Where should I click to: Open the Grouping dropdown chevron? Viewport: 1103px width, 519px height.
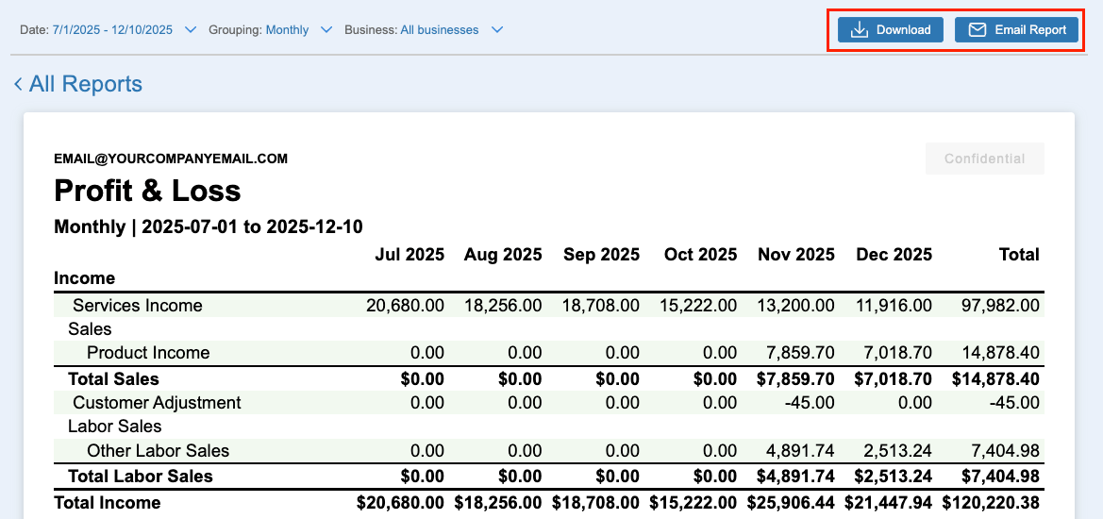(326, 30)
